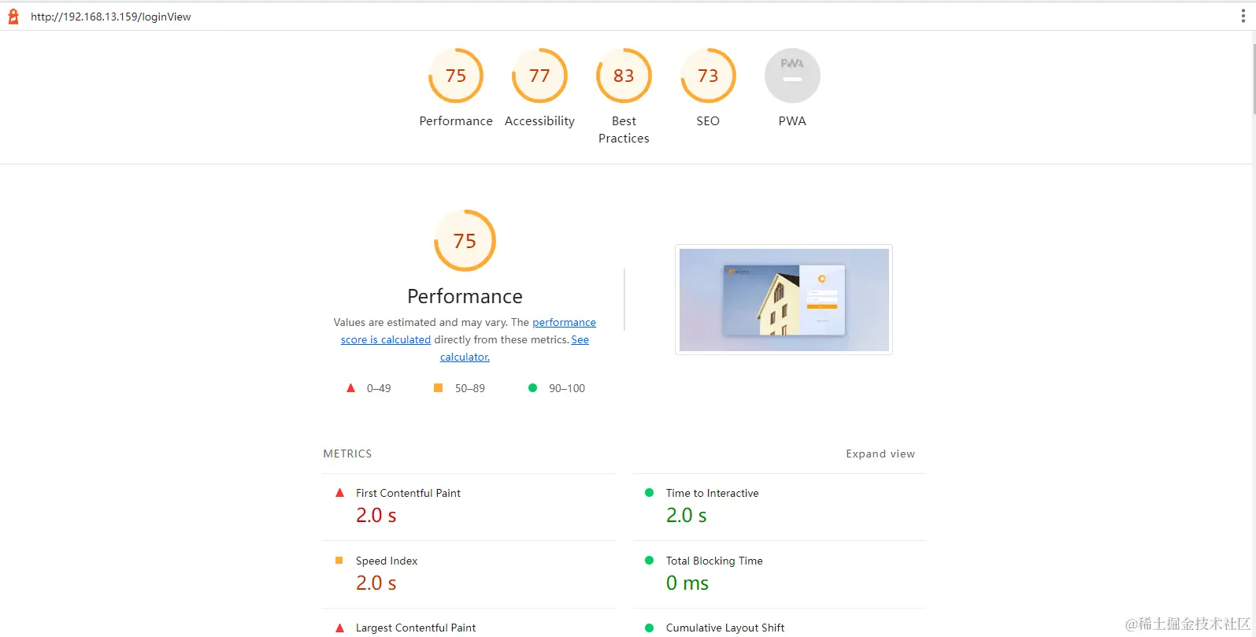Expand Time to Interactive metric
Image resolution: width=1256 pixels, height=637 pixels.
pyautogui.click(x=780, y=506)
